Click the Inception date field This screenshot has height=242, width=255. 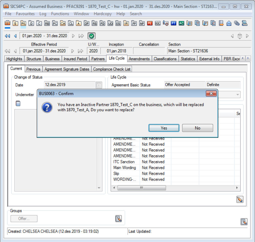tap(116, 51)
